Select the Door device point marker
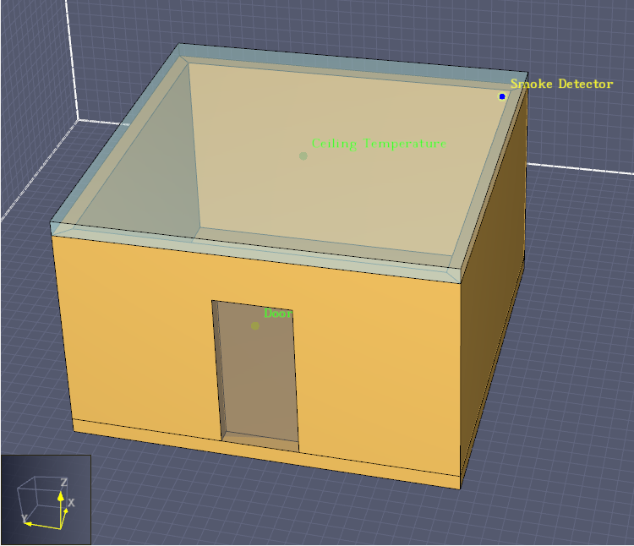634x546 pixels. (x=254, y=325)
